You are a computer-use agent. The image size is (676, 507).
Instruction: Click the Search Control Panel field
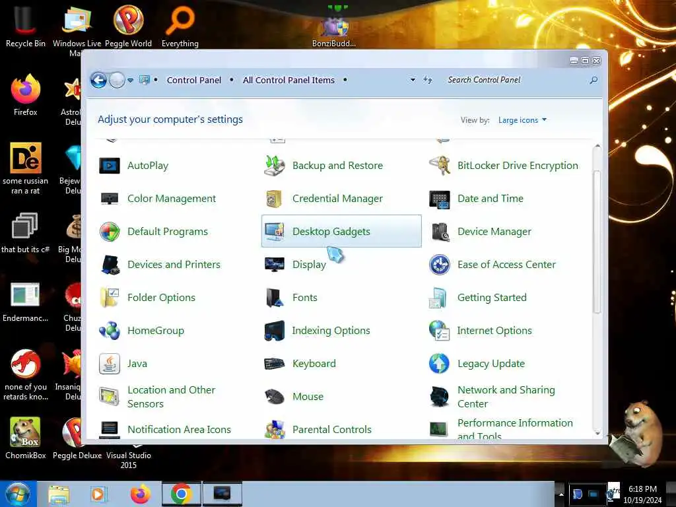tap(515, 80)
